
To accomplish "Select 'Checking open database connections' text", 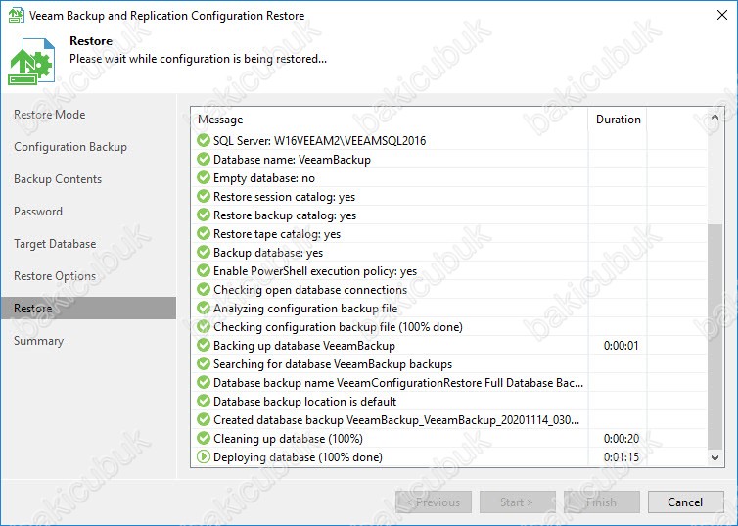I will (x=310, y=290).
